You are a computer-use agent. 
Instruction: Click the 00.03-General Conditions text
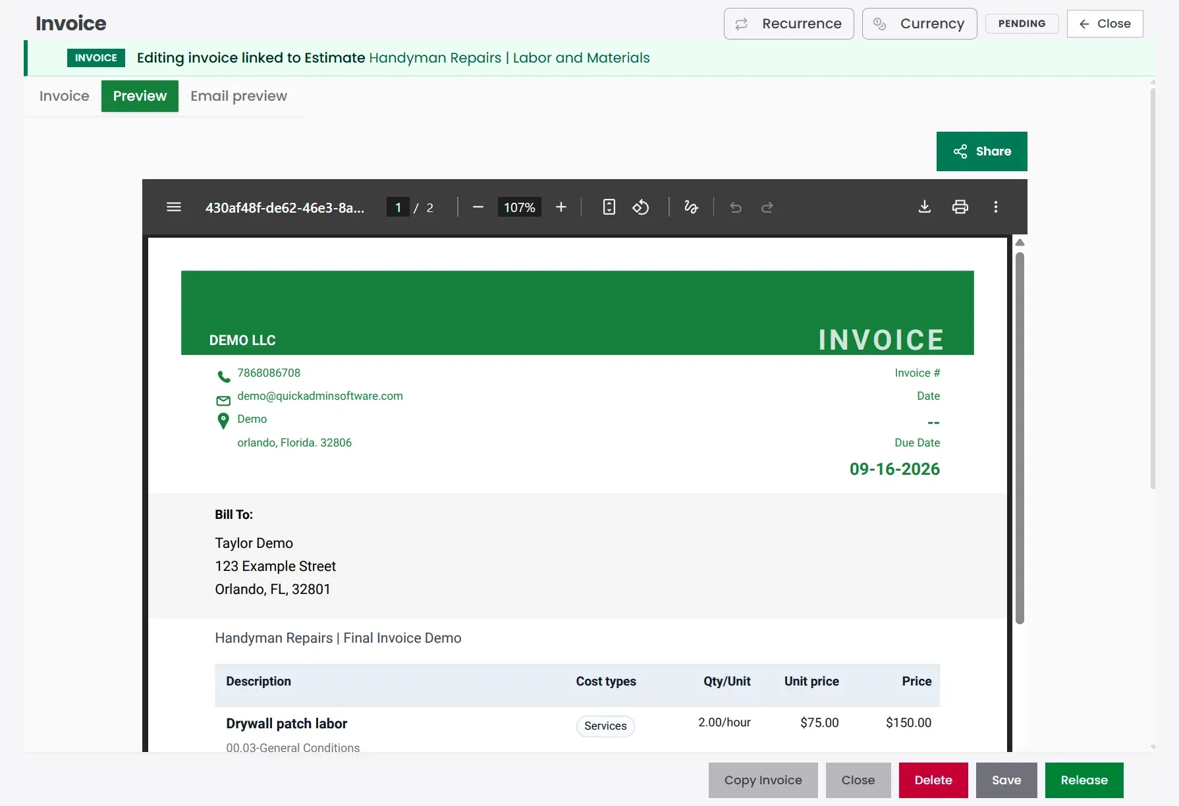click(293, 748)
